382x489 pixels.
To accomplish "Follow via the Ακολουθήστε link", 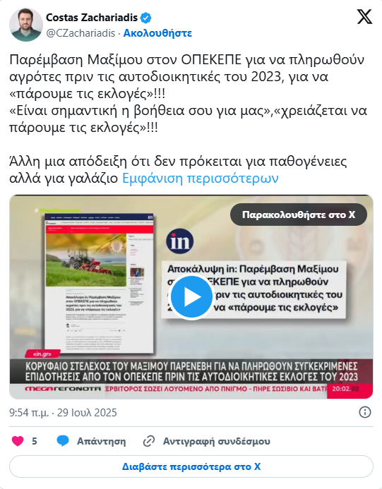I will (157, 33).
